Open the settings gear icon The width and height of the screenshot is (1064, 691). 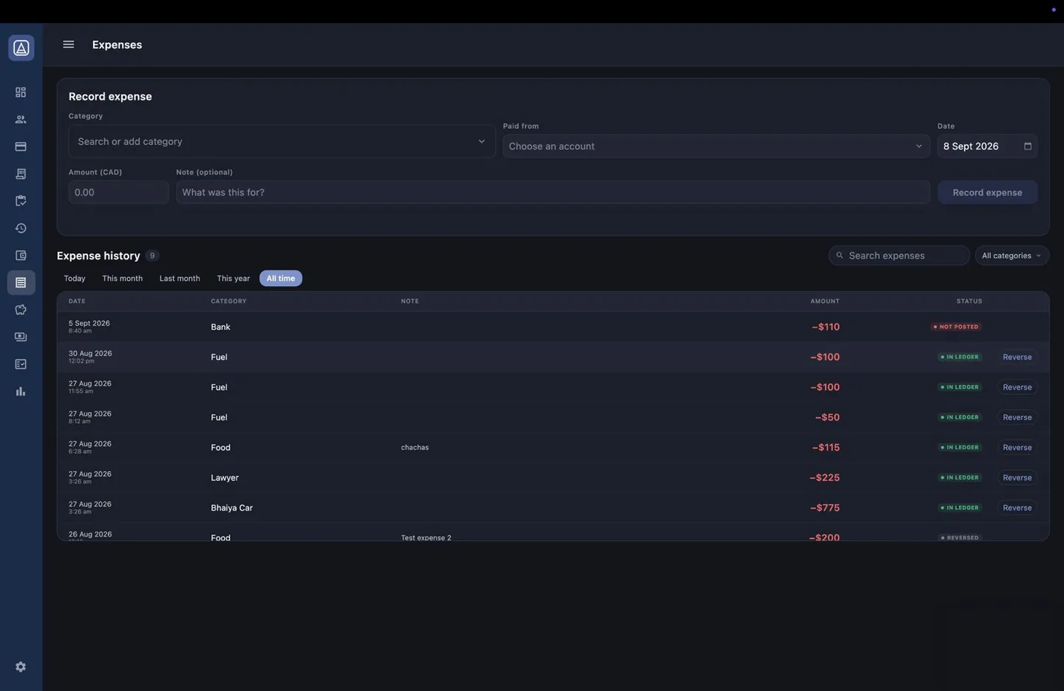click(21, 667)
